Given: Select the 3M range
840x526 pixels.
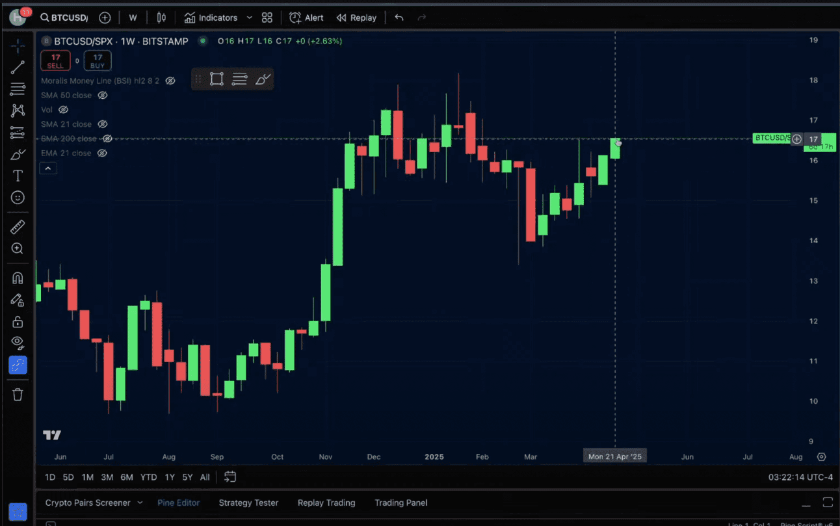Looking at the screenshot, I should [107, 477].
